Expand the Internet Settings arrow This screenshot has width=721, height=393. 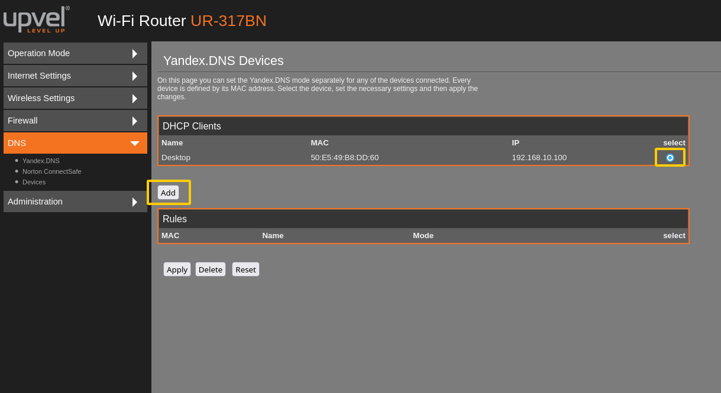pyautogui.click(x=135, y=76)
